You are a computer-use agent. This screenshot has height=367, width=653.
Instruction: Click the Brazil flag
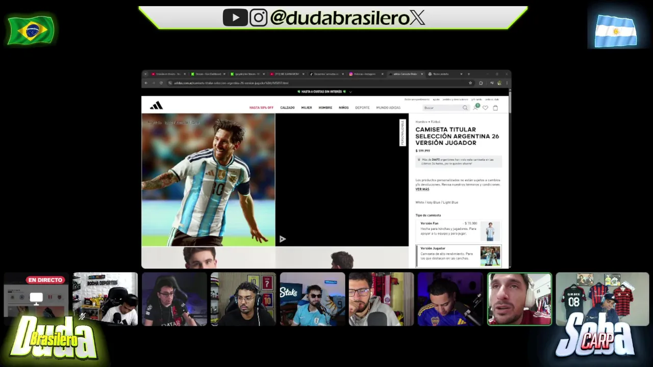(x=31, y=31)
